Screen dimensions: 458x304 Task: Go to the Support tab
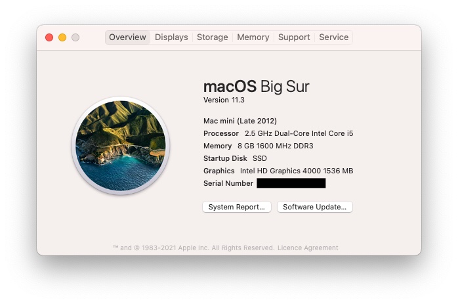pyautogui.click(x=294, y=37)
